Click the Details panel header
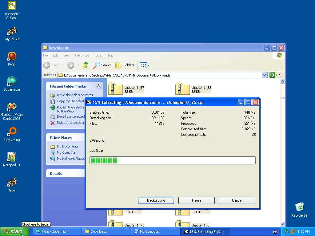The image size is (315, 236). (66, 174)
